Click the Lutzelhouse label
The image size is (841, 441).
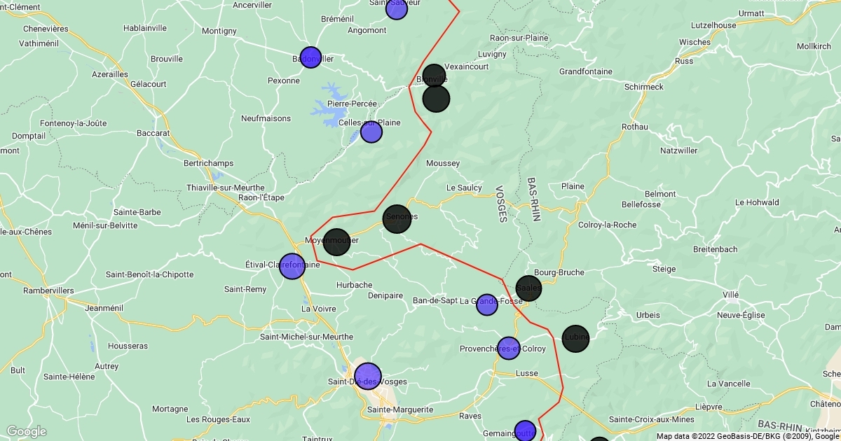(x=713, y=24)
